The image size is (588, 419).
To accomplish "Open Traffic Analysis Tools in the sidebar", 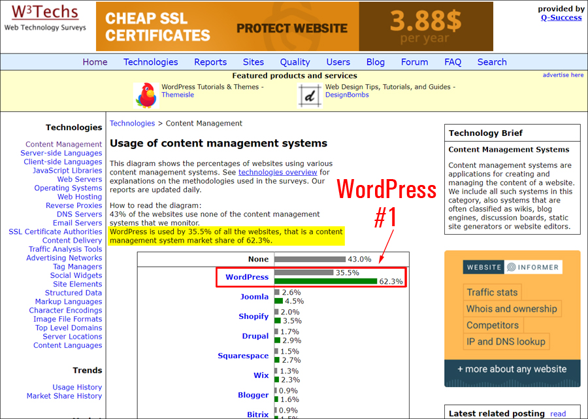I will coord(65,249).
